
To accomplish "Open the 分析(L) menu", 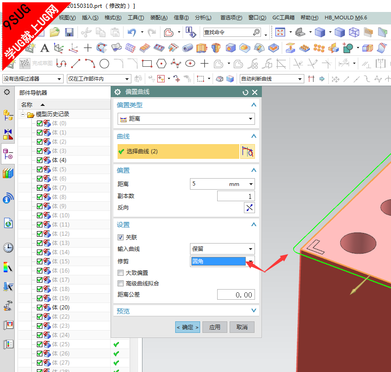I will click(x=203, y=17).
